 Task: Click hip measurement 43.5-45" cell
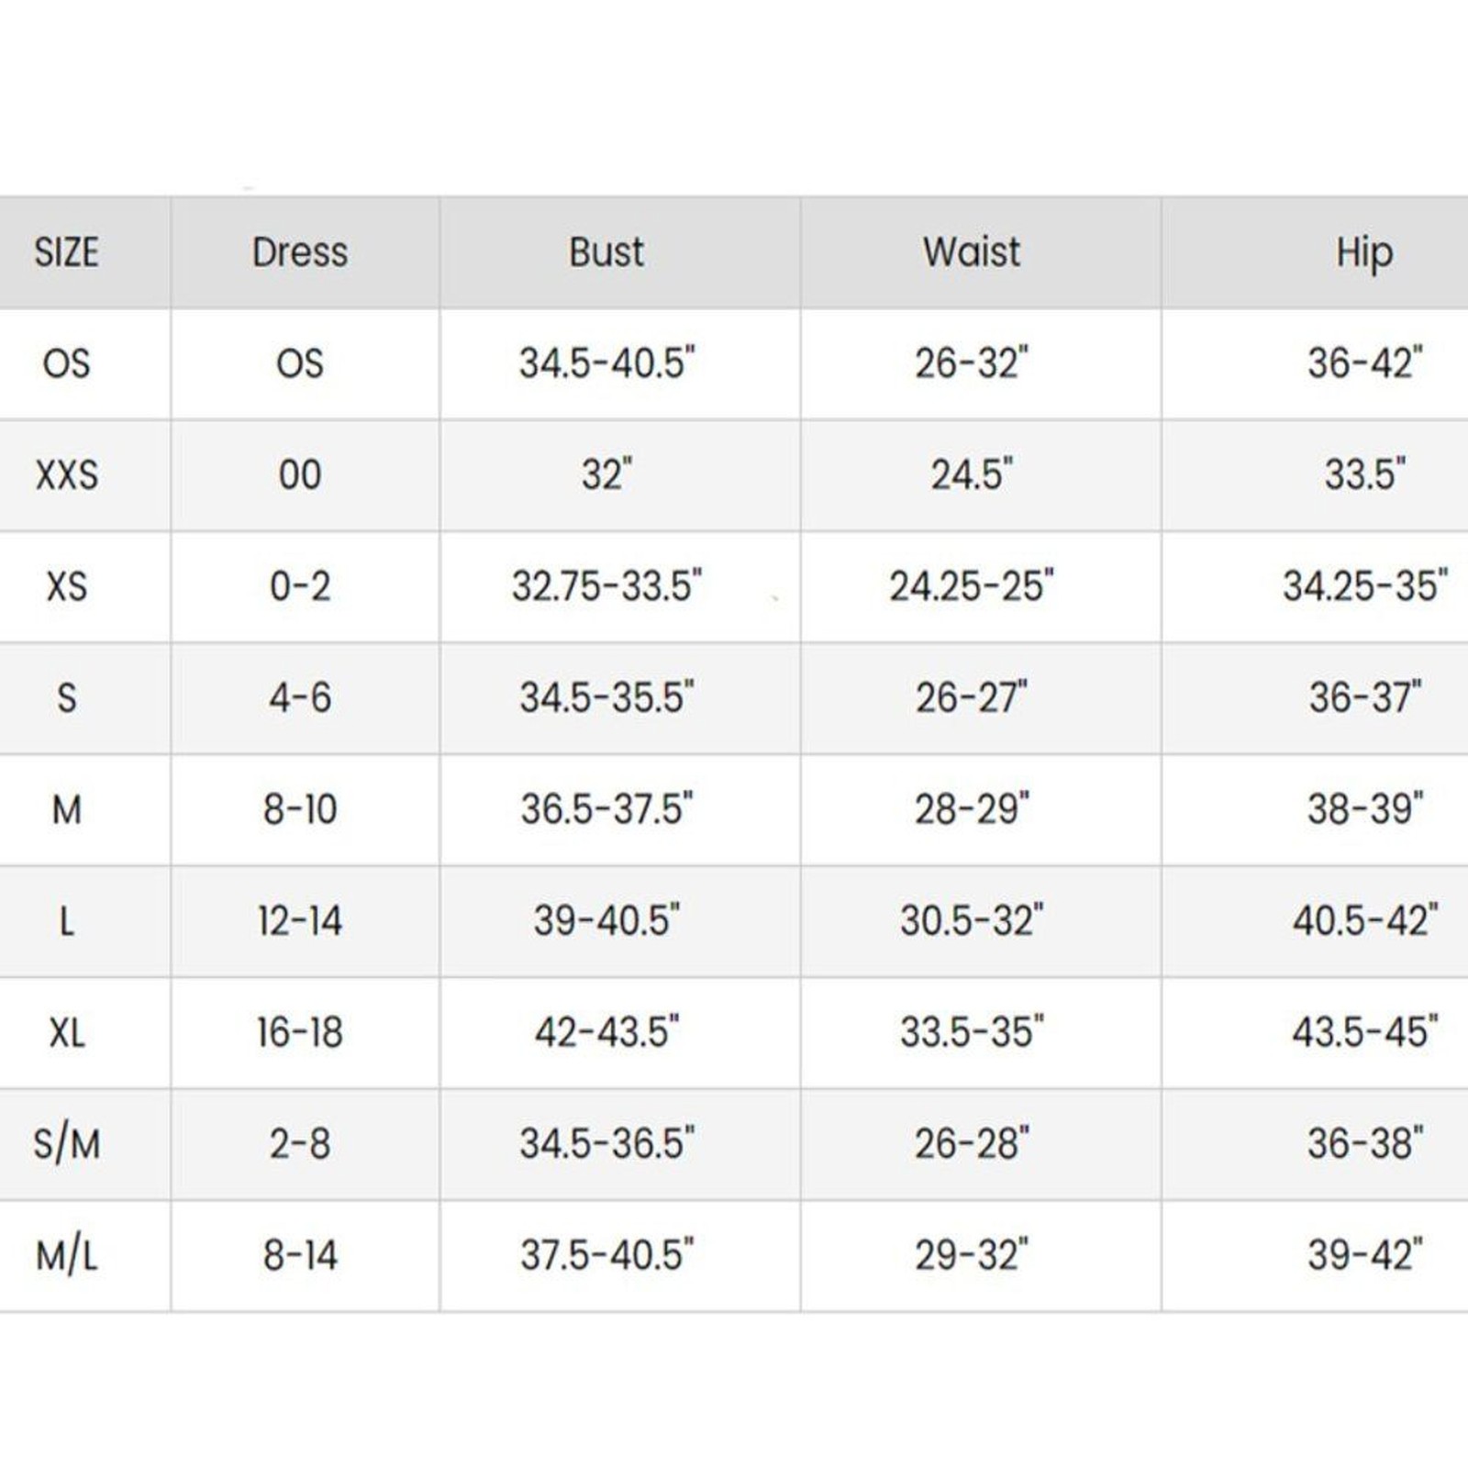click(1364, 1033)
